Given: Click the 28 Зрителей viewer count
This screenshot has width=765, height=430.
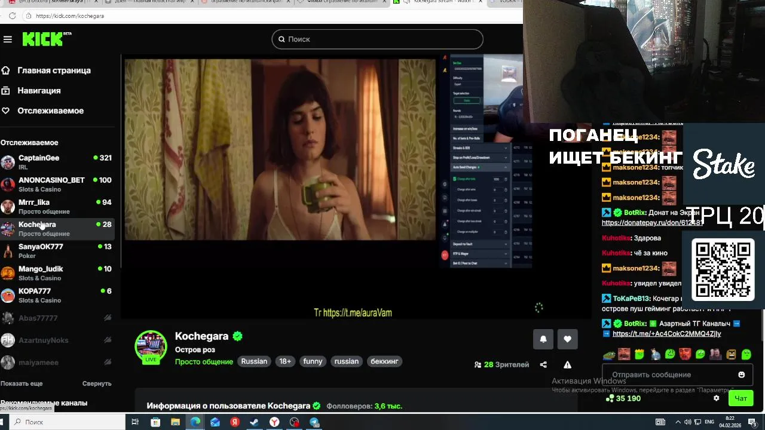Looking at the screenshot, I should pyautogui.click(x=501, y=365).
